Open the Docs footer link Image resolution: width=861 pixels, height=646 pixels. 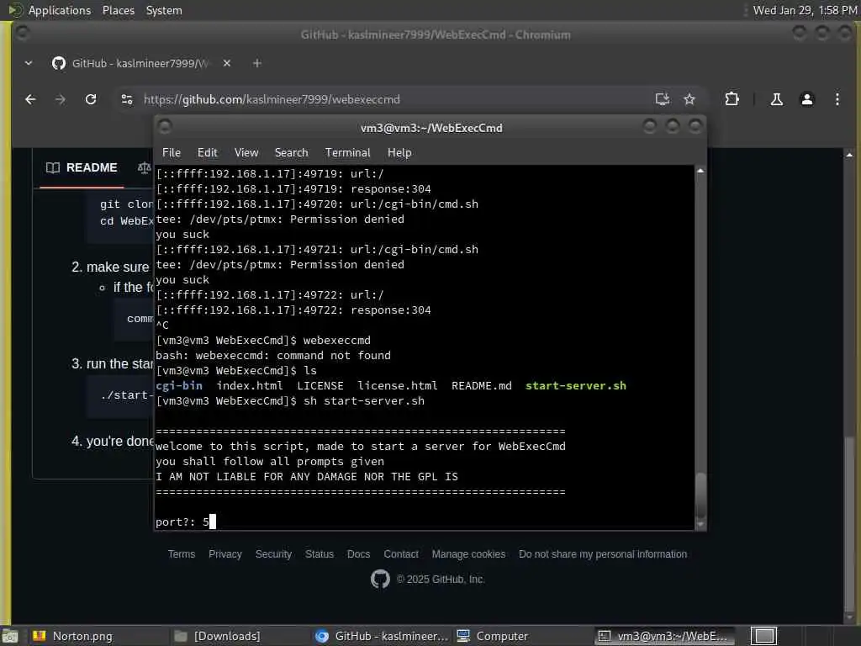click(358, 554)
